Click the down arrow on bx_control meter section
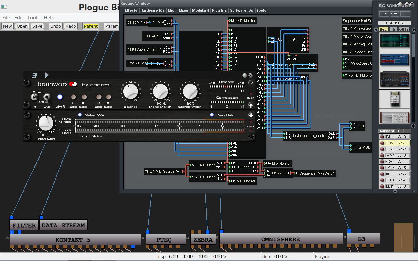This screenshot has height=261, width=418. 251,115
